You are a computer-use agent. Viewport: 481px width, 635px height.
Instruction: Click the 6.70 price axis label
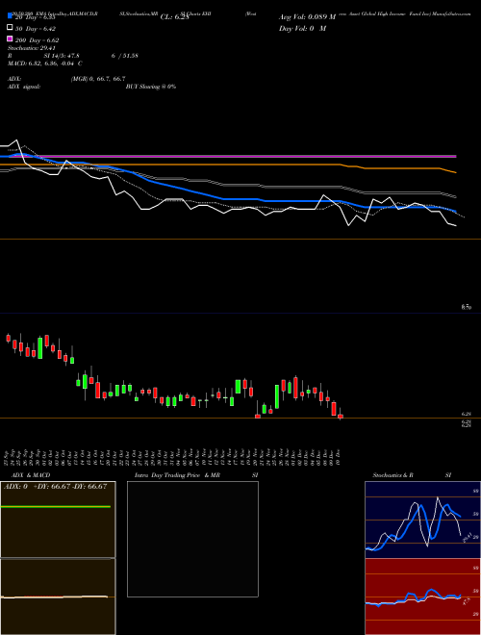tap(466, 307)
